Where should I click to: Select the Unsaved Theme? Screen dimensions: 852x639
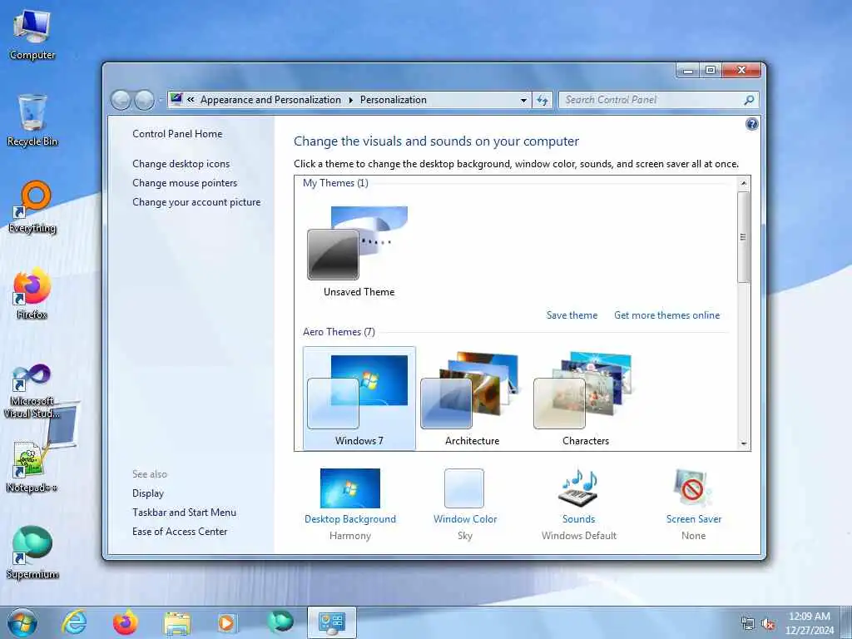[x=359, y=251]
